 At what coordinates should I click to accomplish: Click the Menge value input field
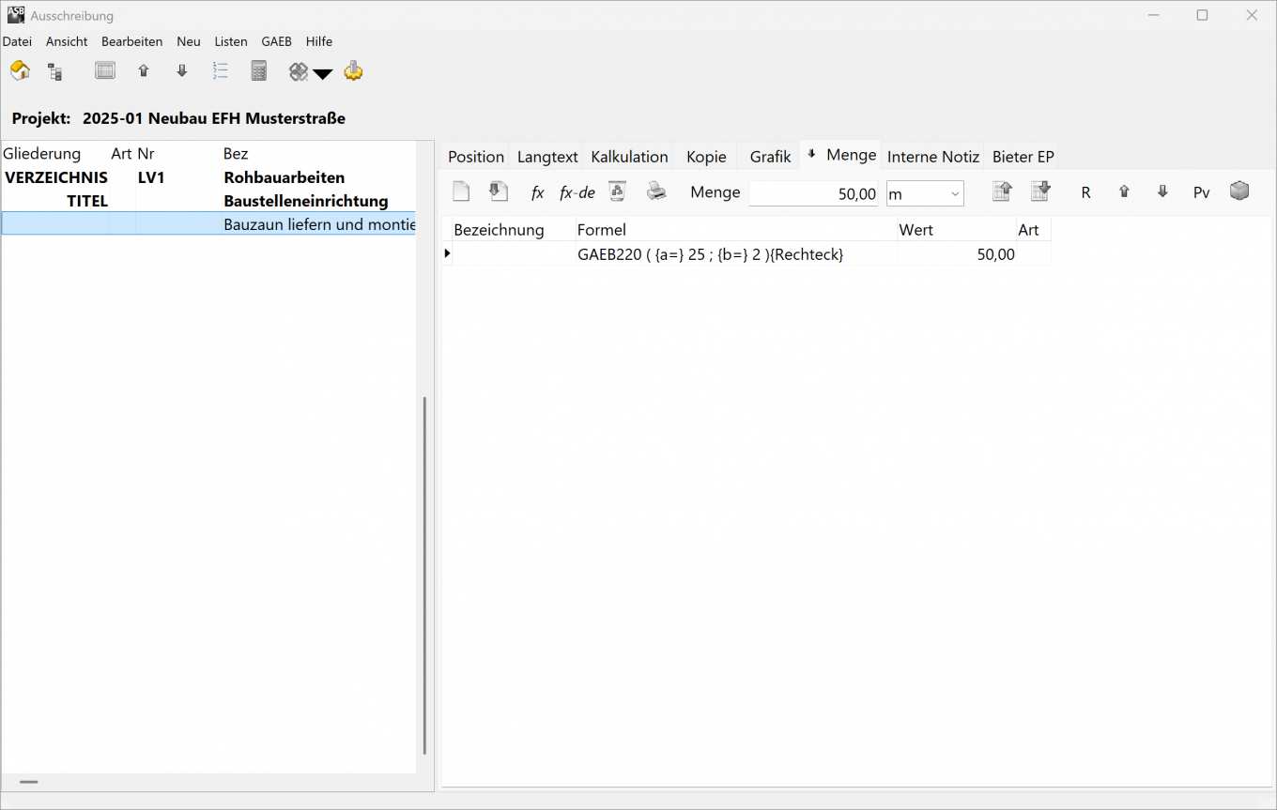(813, 193)
